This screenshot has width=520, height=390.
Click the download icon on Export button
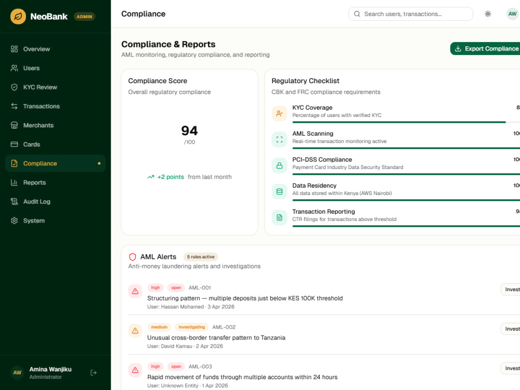[458, 49]
